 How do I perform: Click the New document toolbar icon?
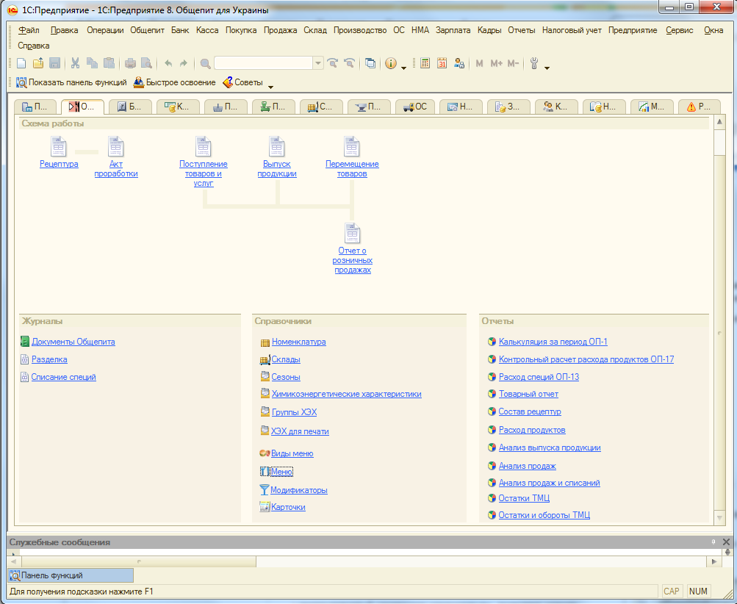click(21, 63)
